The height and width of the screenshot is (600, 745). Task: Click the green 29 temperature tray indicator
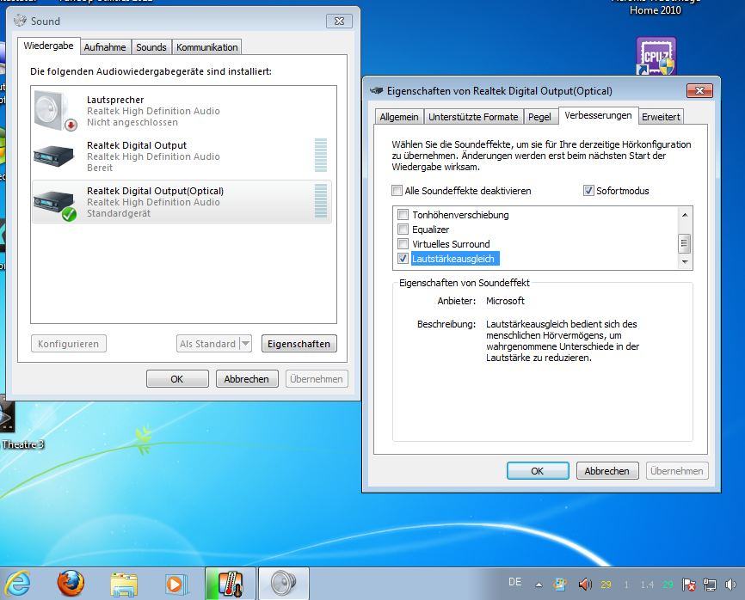668,585
